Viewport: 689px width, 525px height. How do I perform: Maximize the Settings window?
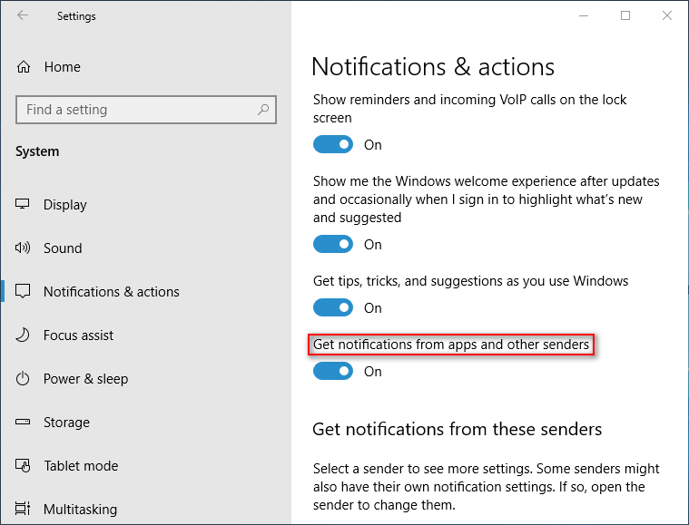[x=625, y=15]
